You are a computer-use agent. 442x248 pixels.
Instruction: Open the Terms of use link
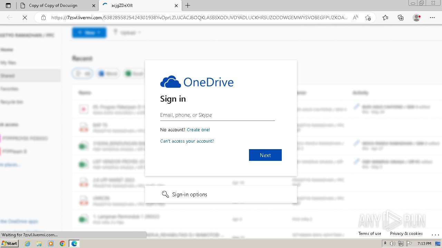(x=370, y=234)
